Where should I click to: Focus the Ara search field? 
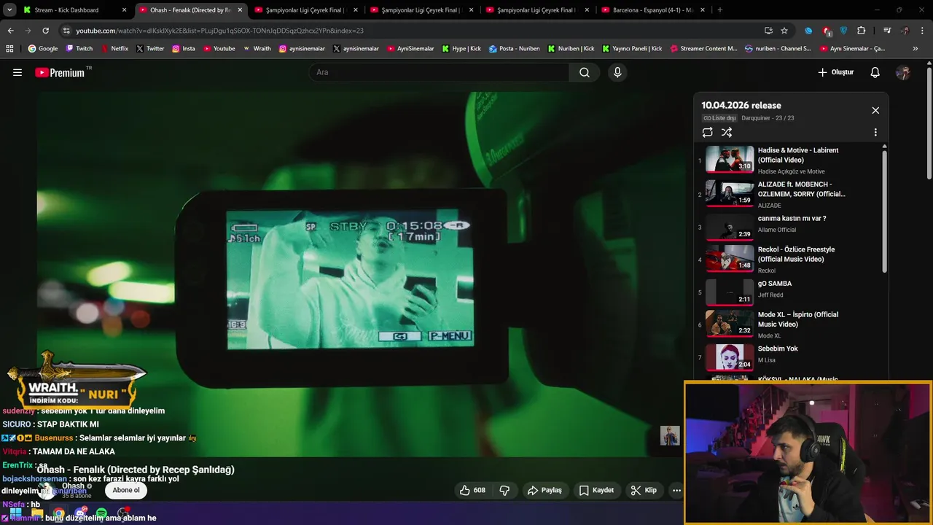[x=439, y=72]
